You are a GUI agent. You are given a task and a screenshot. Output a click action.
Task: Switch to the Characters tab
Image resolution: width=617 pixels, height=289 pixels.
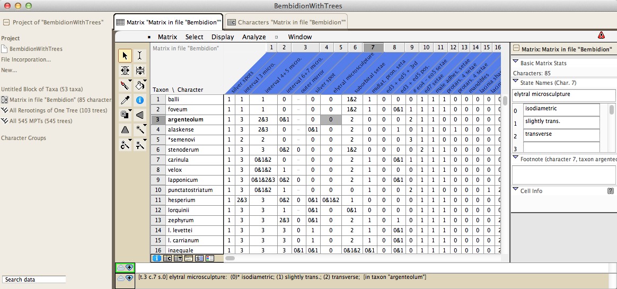point(286,22)
